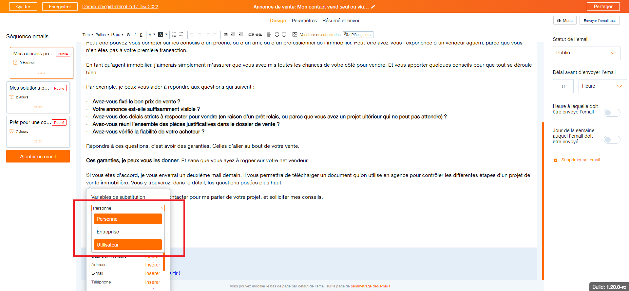
Task: Open the Résumé et envoi tab
Action: click(341, 21)
